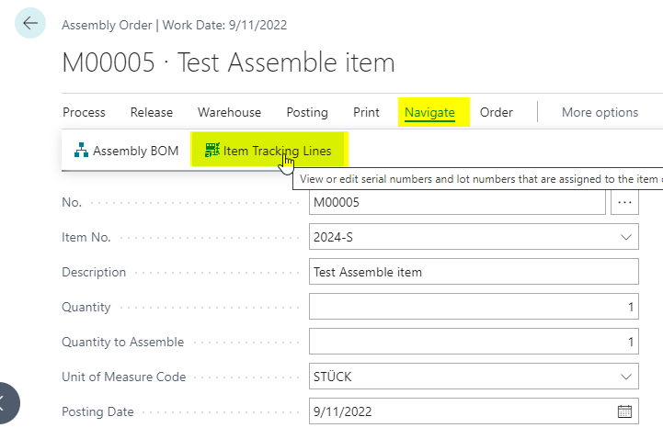Image resolution: width=663 pixels, height=439 pixels.
Task: Open the Order menu
Action: 496,112
